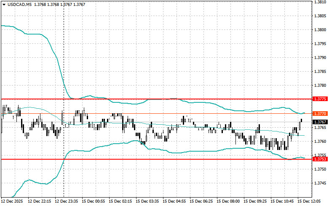This screenshot has height=206, width=329.
Task: Click the triangle arrow beside USDCAD,M5
Action: 4,5
